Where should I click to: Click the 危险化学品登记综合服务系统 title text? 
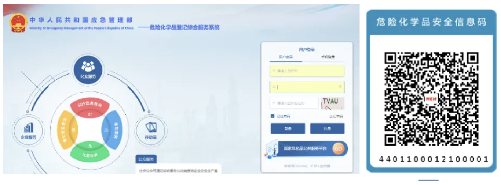184,27
